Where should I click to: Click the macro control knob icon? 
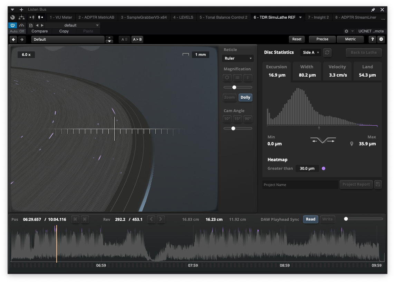point(12,17)
